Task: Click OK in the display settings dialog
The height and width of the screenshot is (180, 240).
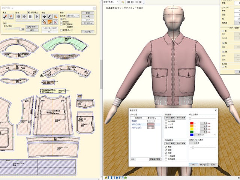Action: 193,164
